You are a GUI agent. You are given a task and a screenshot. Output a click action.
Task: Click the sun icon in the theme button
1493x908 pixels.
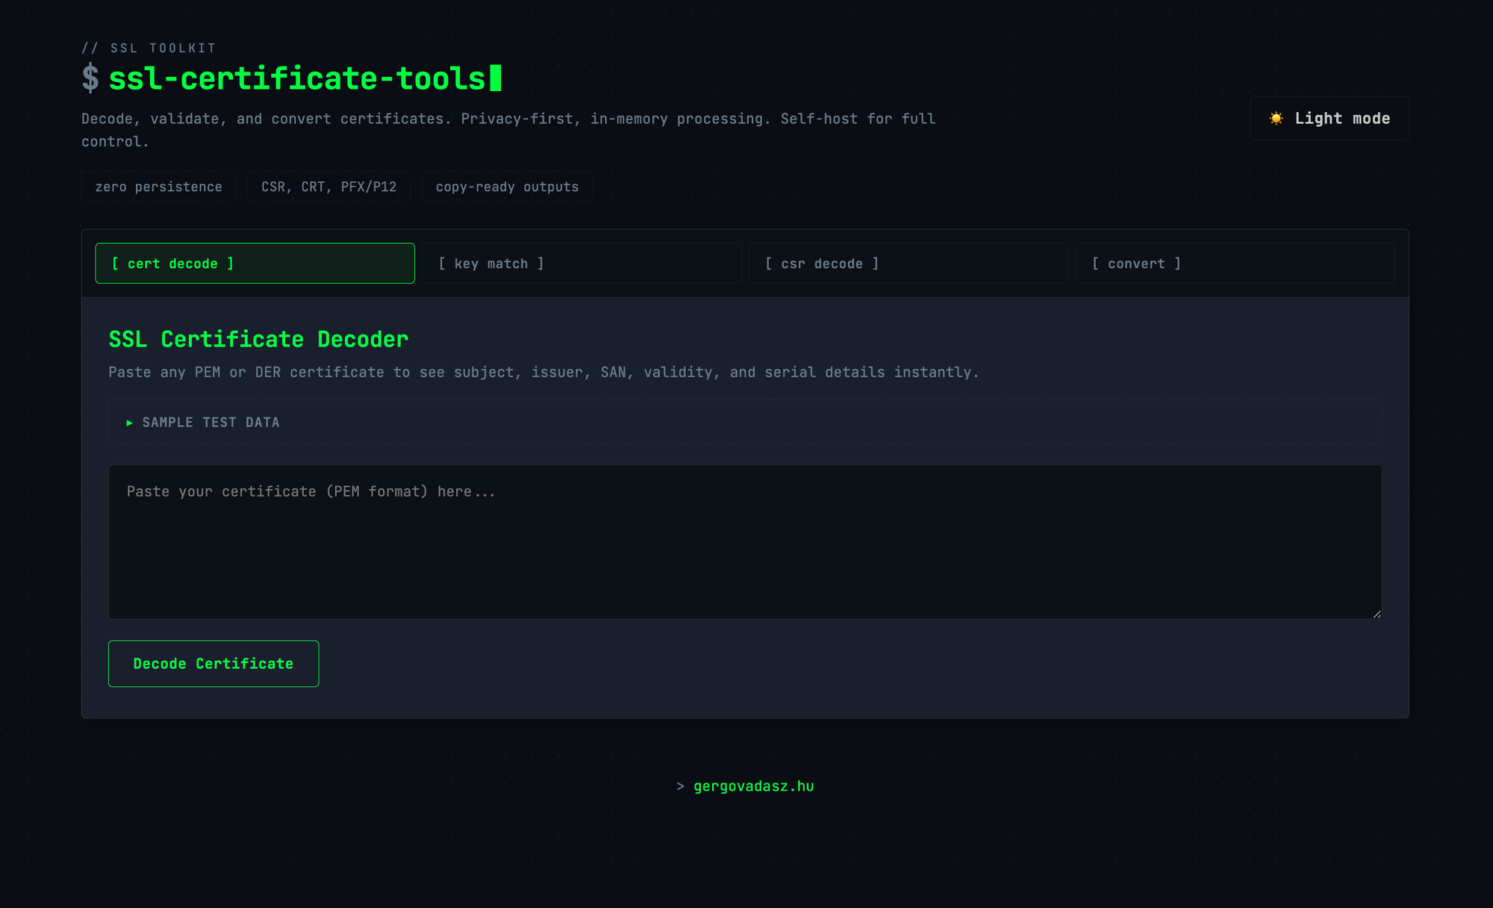[x=1277, y=118]
